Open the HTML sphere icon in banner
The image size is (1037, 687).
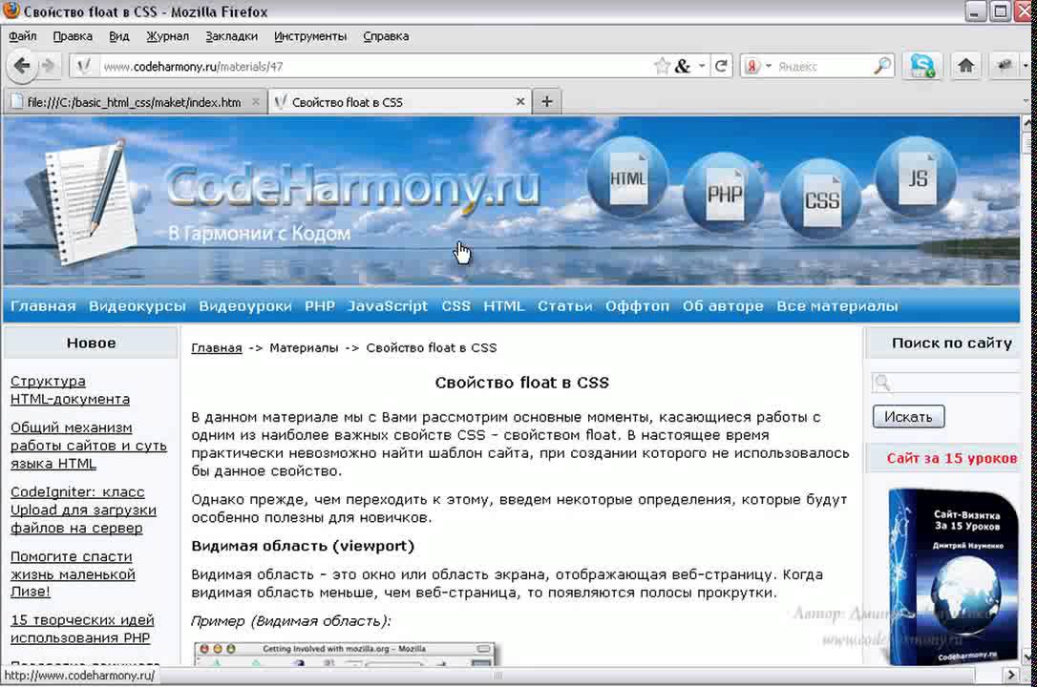click(627, 178)
